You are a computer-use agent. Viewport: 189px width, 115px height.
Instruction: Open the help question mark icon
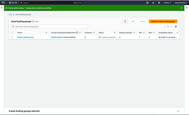coord(159,3)
